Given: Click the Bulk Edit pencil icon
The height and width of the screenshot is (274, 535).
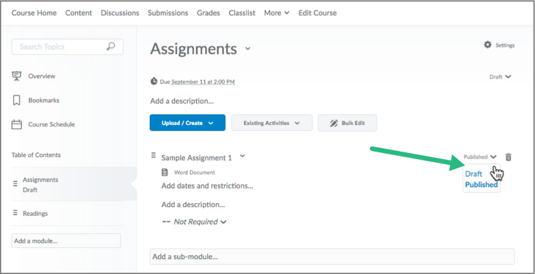Looking at the screenshot, I should point(334,123).
